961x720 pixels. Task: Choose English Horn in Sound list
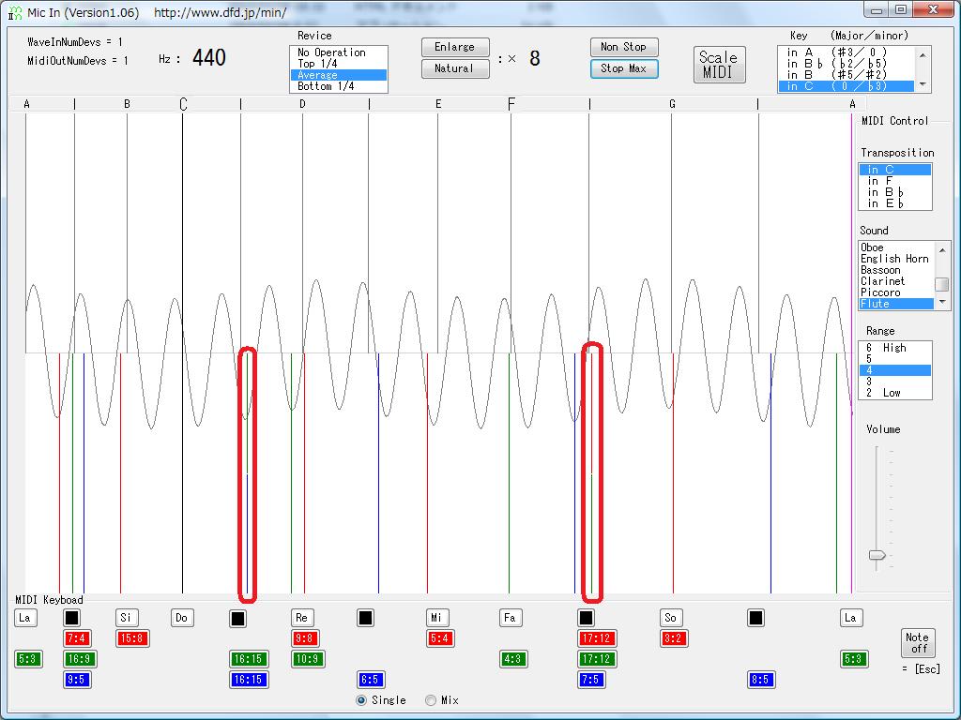[x=896, y=259]
